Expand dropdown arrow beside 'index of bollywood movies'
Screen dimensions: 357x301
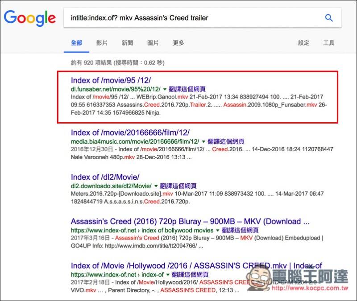coord(218,230)
